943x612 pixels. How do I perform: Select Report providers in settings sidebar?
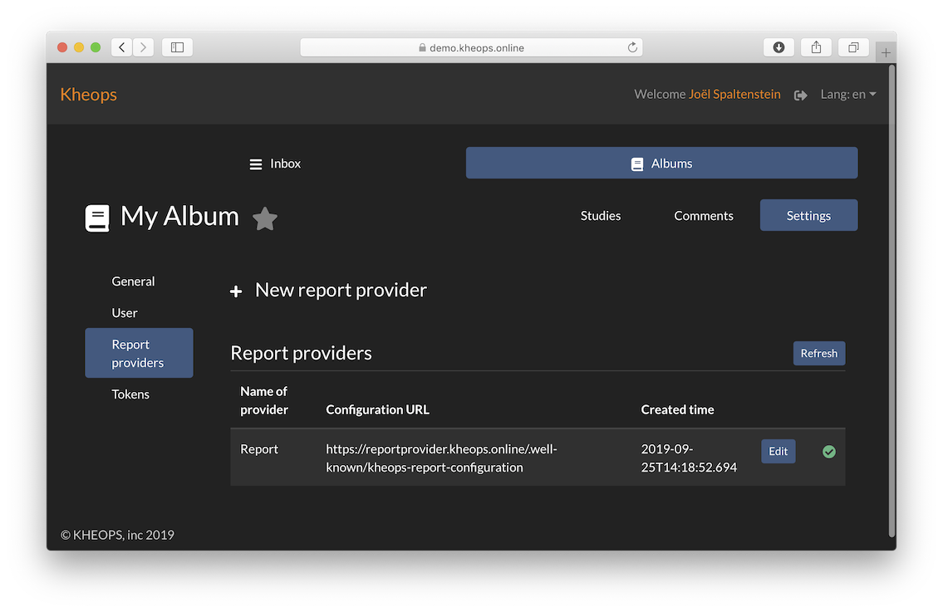tap(139, 353)
